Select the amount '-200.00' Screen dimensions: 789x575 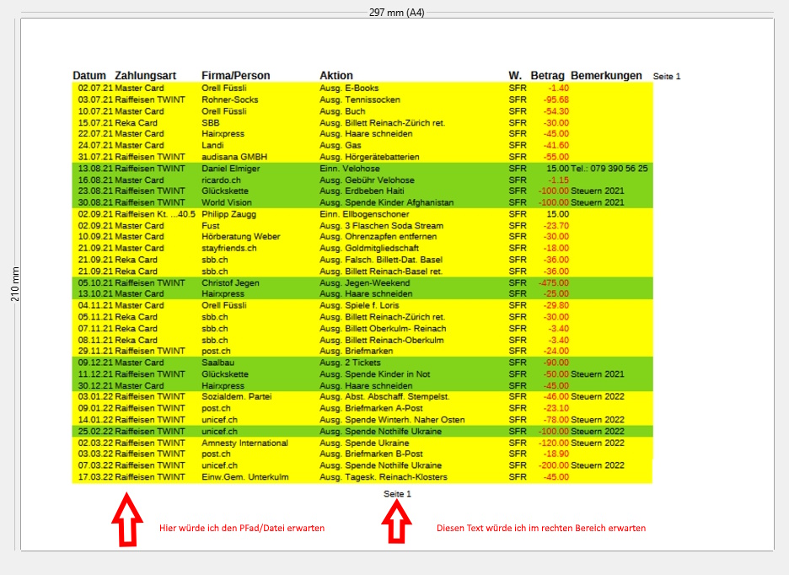[x=554, y=465]
